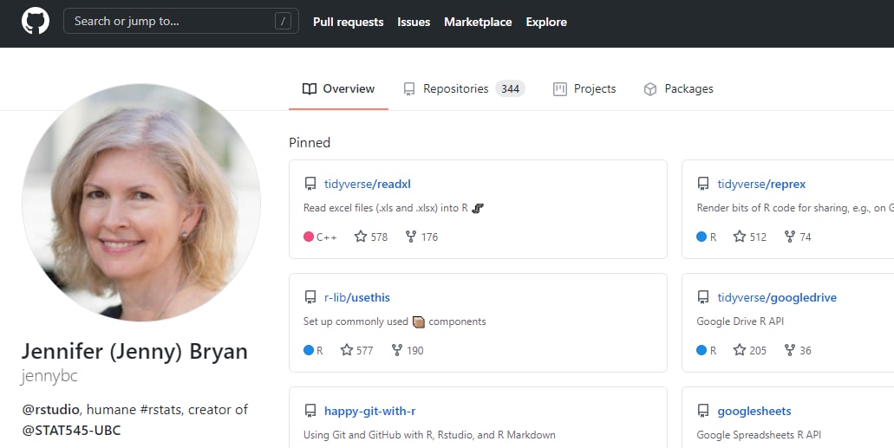Open the r-lib/usethis repository
894x448 pixels.
pos(357,297)
